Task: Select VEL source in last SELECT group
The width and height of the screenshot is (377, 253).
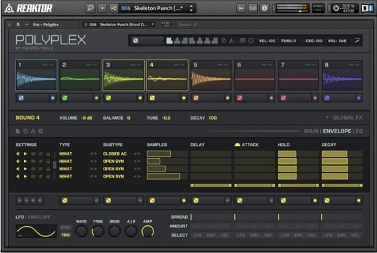Action: point(355,235)
